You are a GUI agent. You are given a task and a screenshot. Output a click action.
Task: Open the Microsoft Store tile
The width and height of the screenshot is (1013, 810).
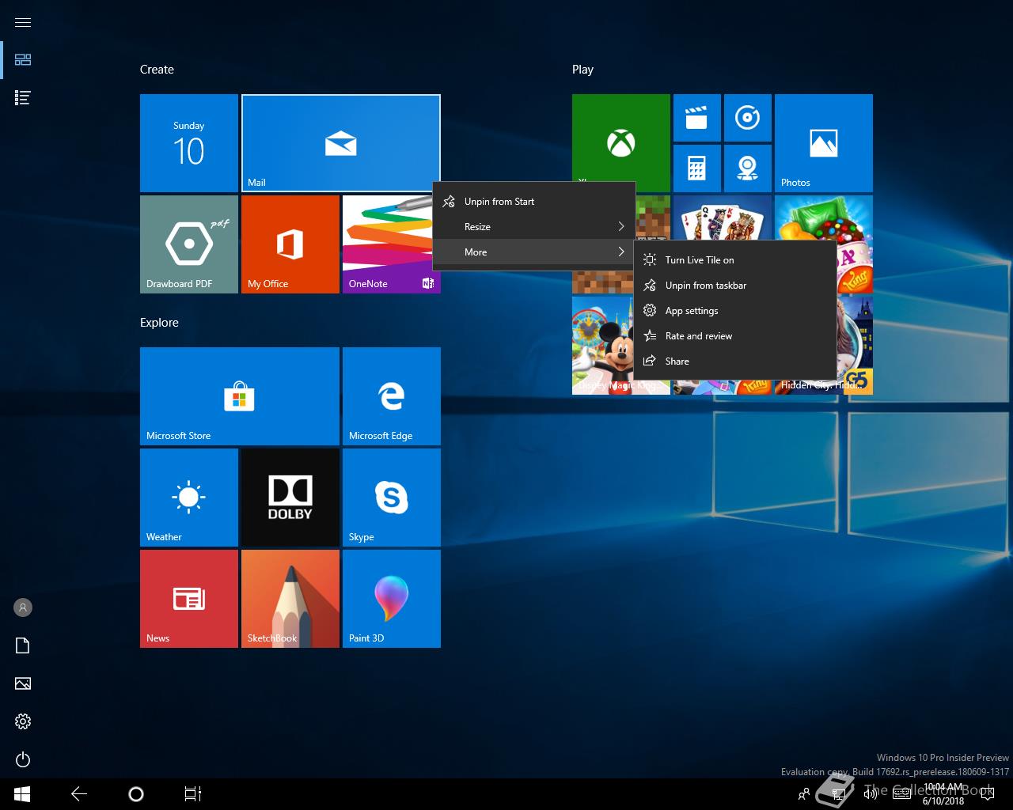click(240, 396)
